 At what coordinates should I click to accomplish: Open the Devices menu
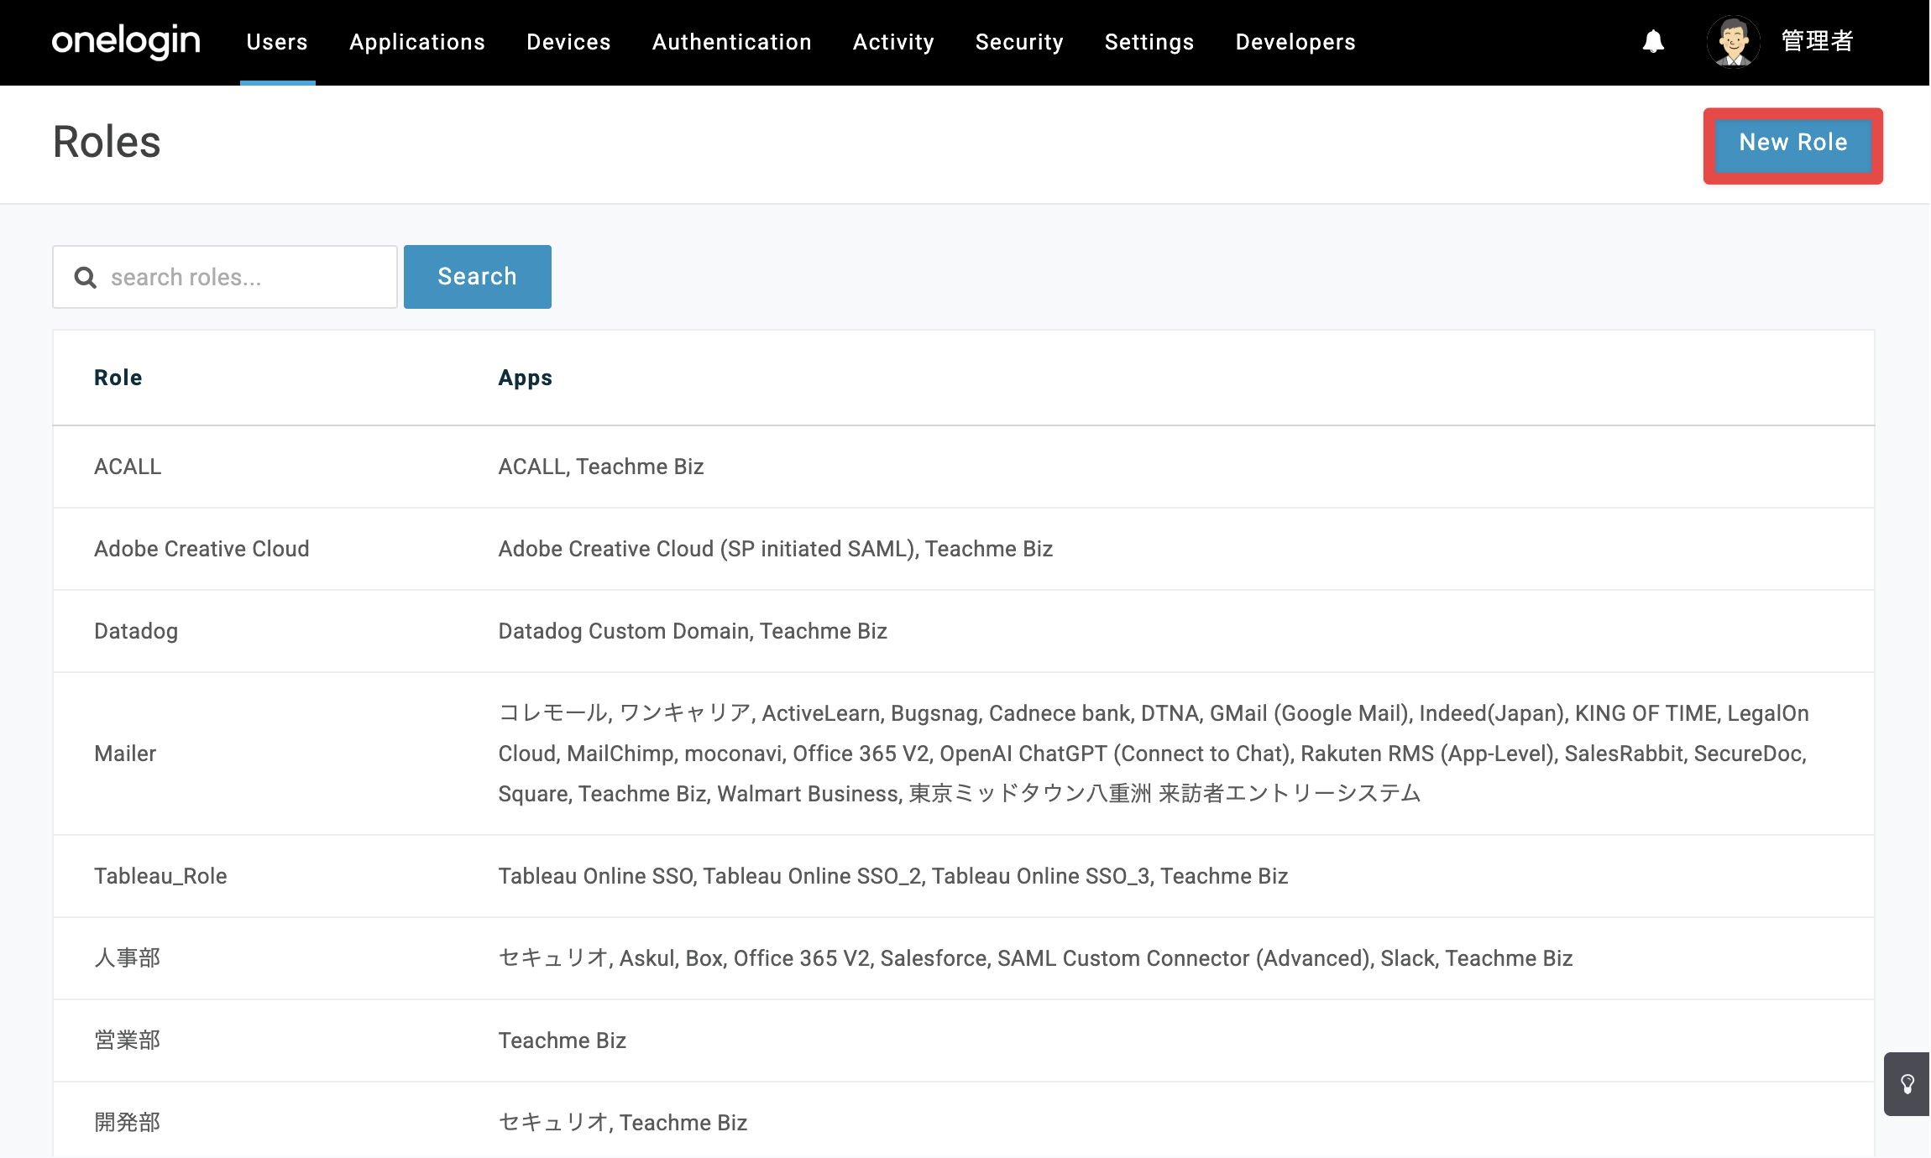[x=568, y=42]
